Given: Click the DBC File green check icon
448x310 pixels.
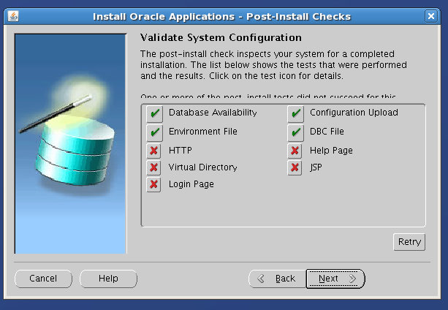Looking at the screenshot, I should click(x=295, y=132).
